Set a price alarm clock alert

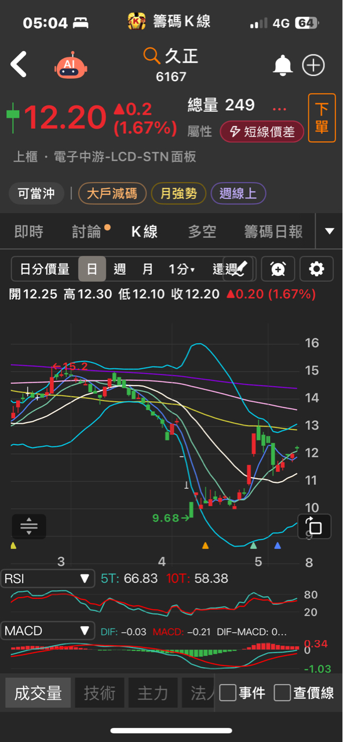tap(278, 268)
